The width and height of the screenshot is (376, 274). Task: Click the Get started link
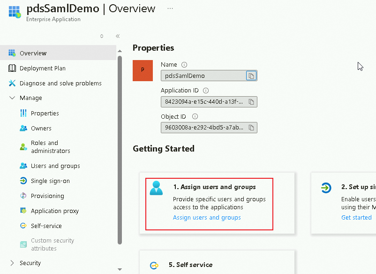[x=356, y=217]
